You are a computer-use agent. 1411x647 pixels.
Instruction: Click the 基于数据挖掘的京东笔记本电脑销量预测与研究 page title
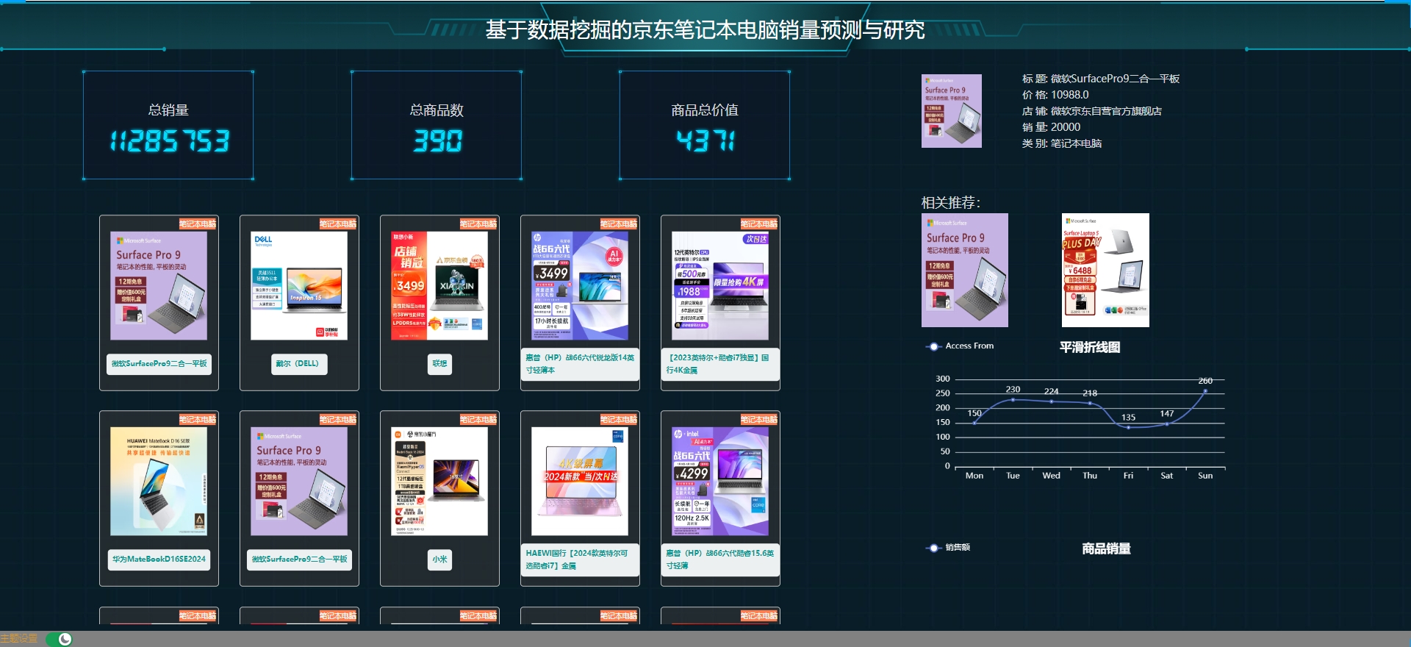click(x=705, y=29)
